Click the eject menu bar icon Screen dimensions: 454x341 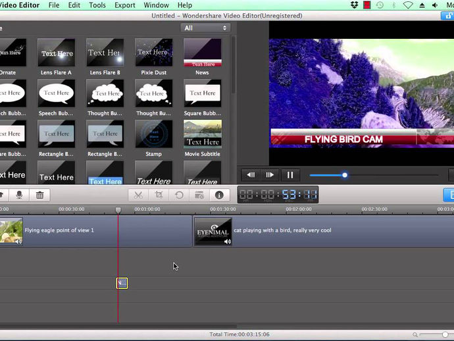click(x=422, y=5)
